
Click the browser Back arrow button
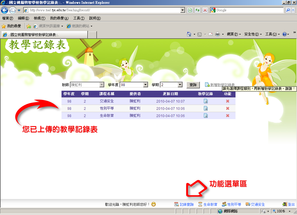[x=5, y=10]
